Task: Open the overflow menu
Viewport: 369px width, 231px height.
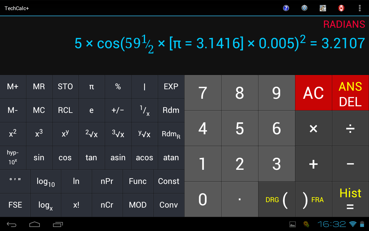Action: [x=360, y=8]
